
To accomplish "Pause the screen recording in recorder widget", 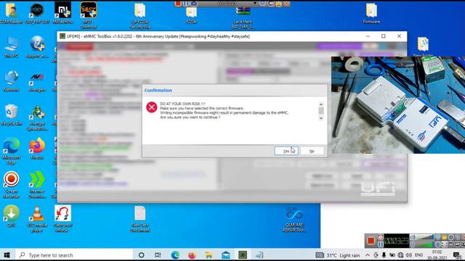I will tap(381, 244).
